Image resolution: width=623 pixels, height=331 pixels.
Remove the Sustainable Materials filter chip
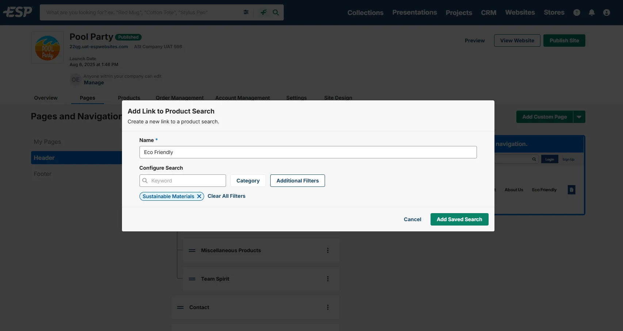[199, 196]
